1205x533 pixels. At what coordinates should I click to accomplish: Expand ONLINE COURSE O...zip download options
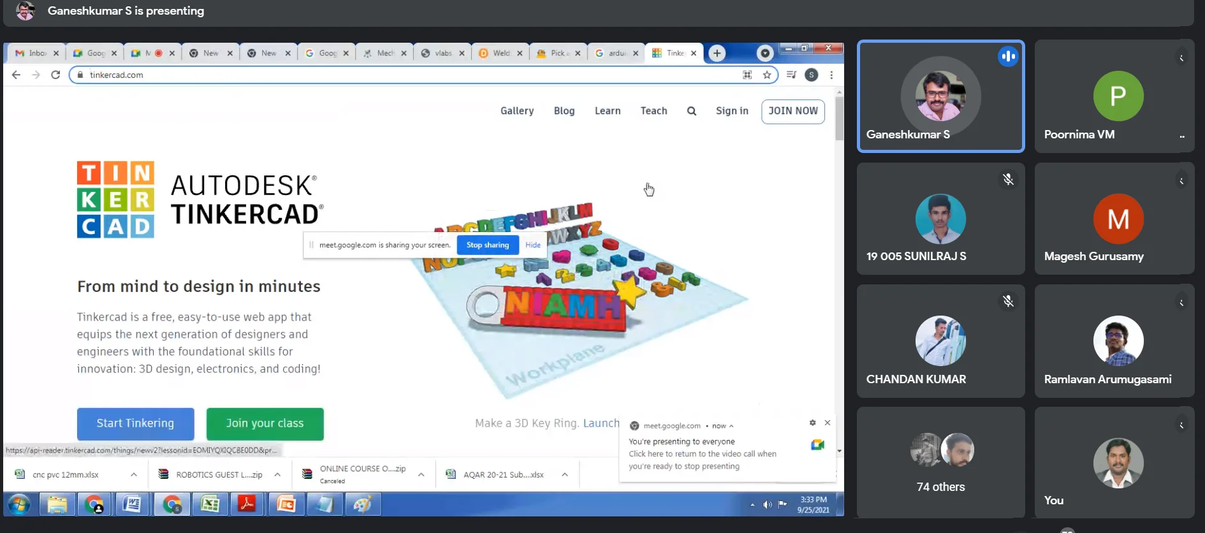pyautogui.click(x=421, y=474)
